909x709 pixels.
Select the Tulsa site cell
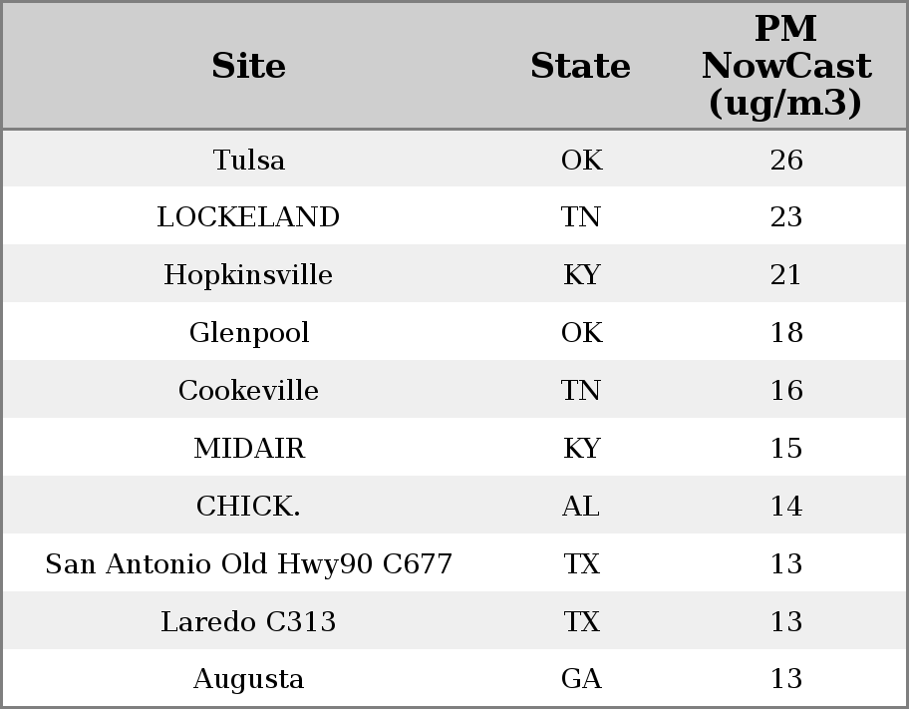(x=249, y=160)
